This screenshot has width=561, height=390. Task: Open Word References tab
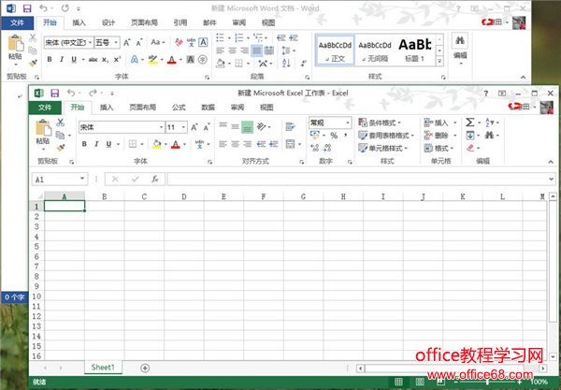tap(180, 22)
